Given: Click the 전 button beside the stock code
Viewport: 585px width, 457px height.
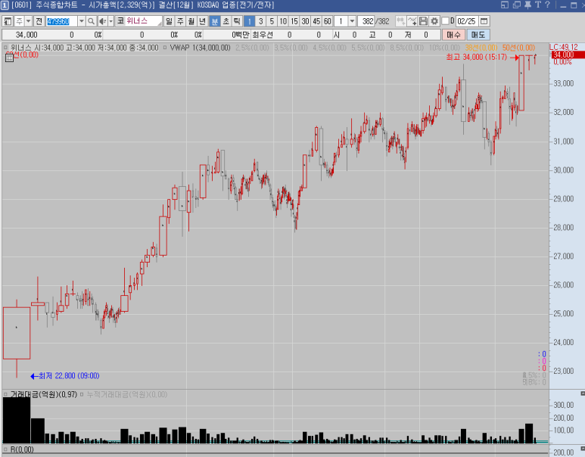Looking at the screenshot, I should (39, 21).
